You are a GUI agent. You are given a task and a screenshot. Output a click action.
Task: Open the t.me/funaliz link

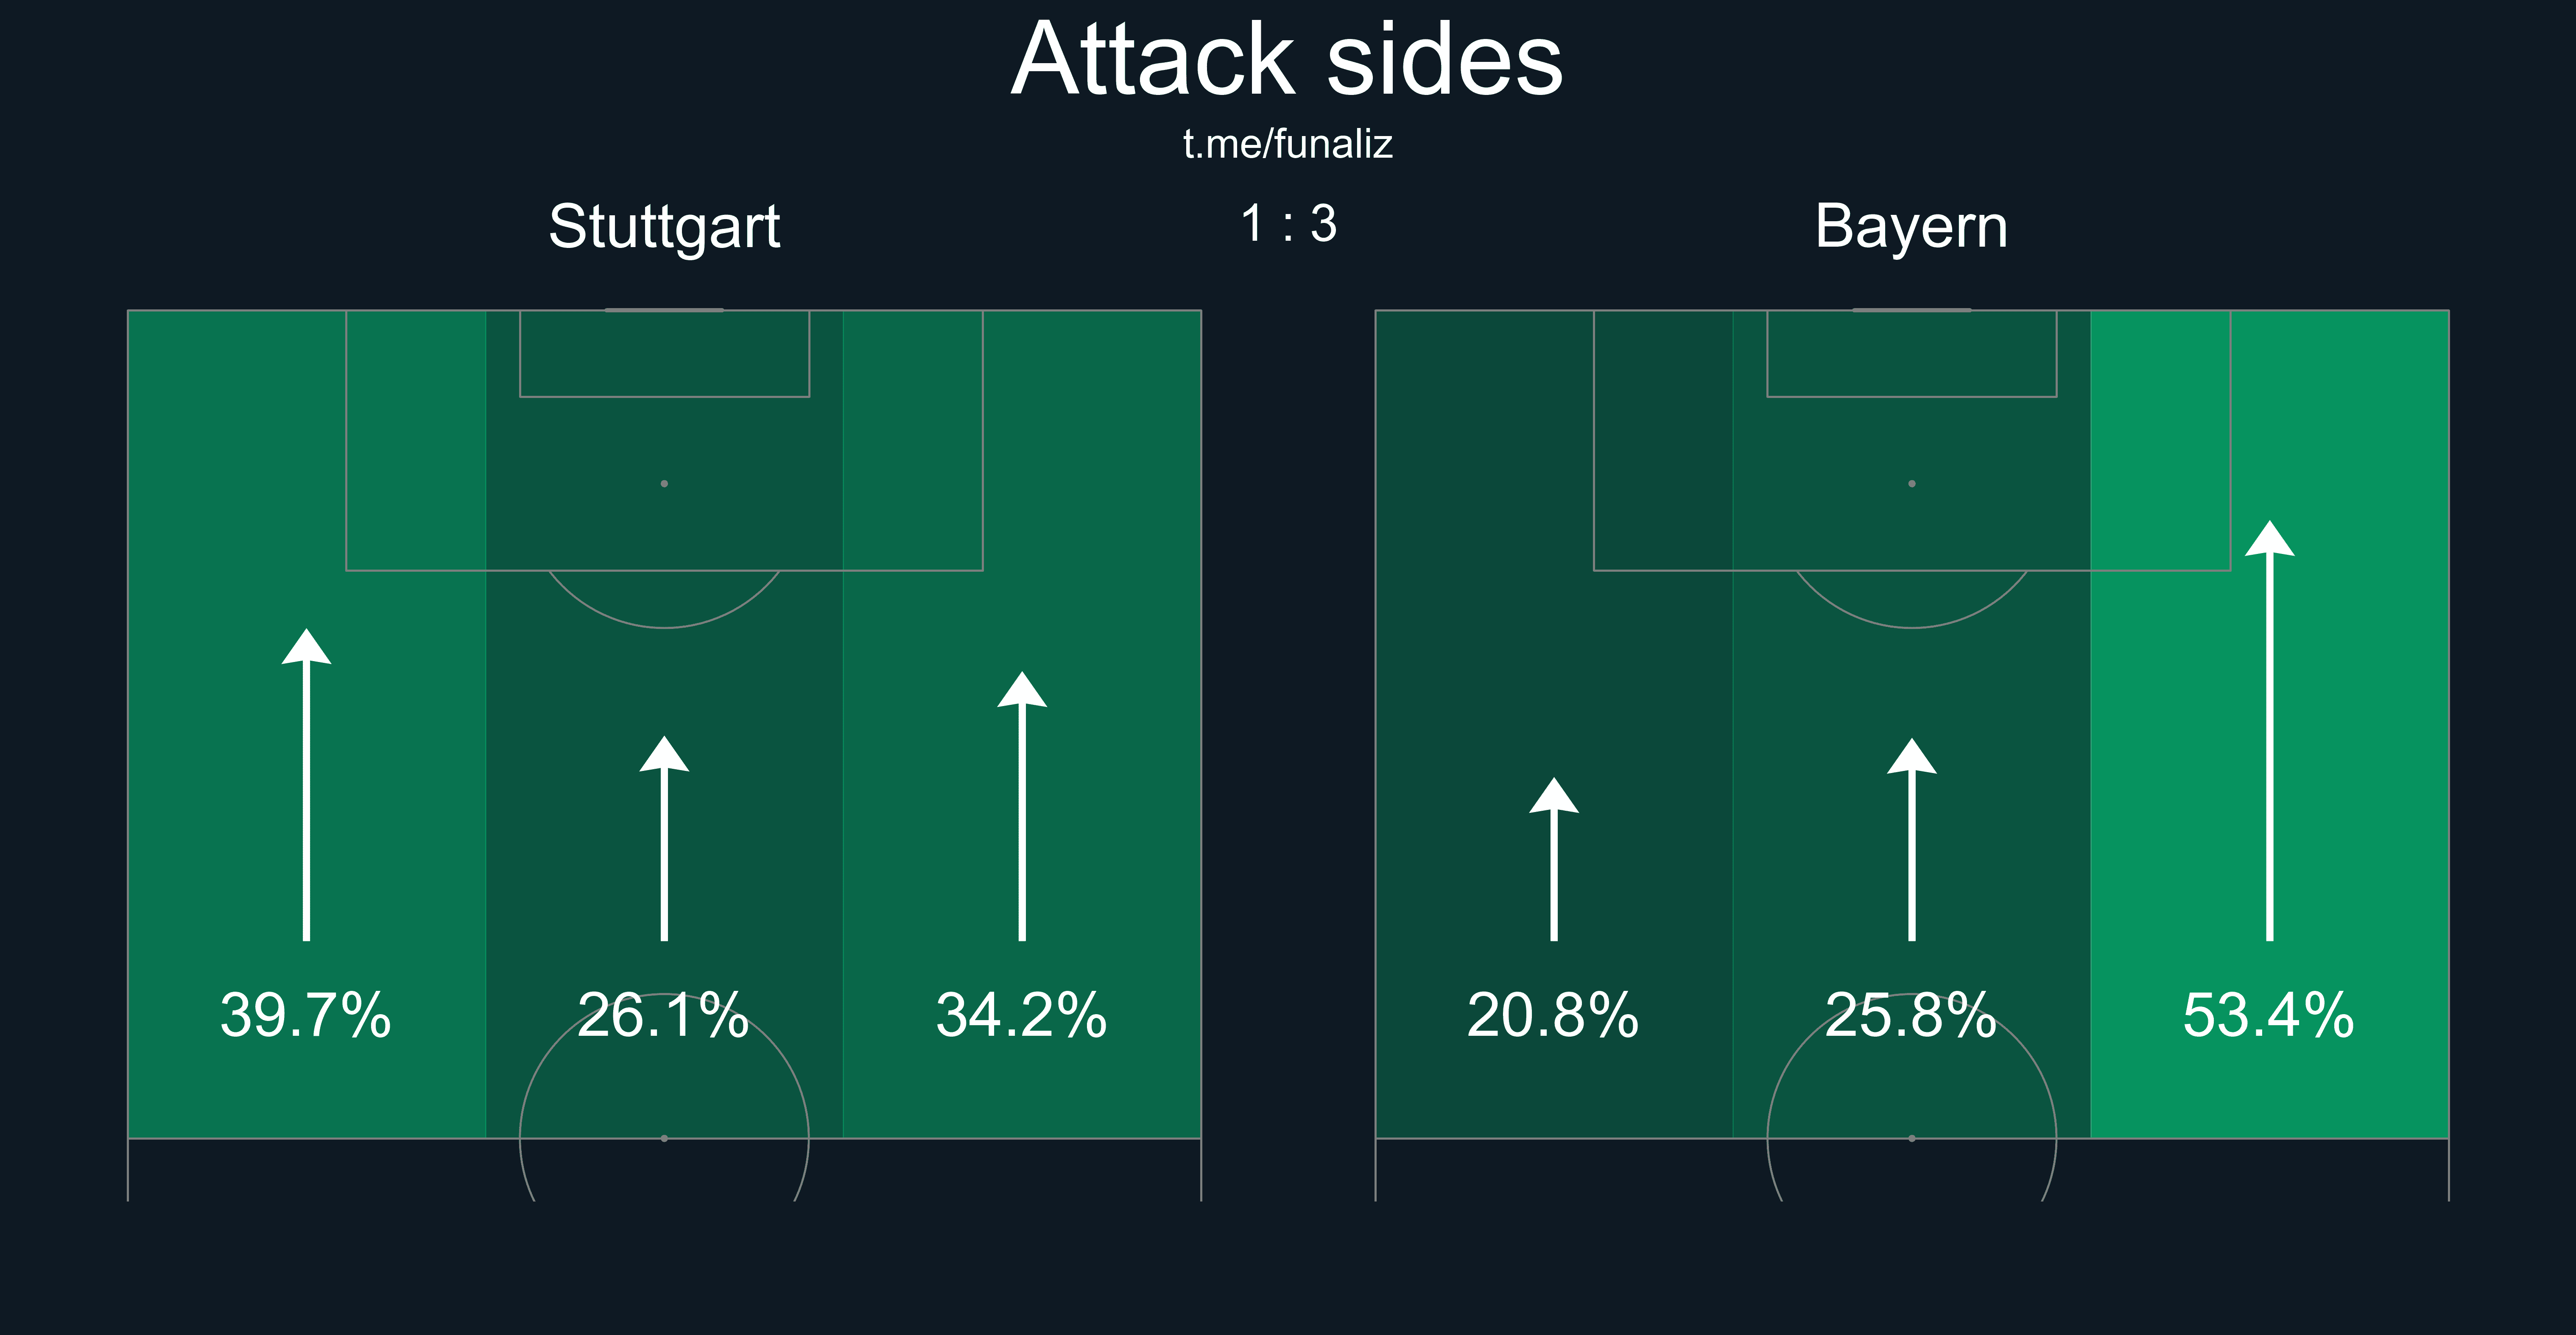click(x=1287, y=145)
